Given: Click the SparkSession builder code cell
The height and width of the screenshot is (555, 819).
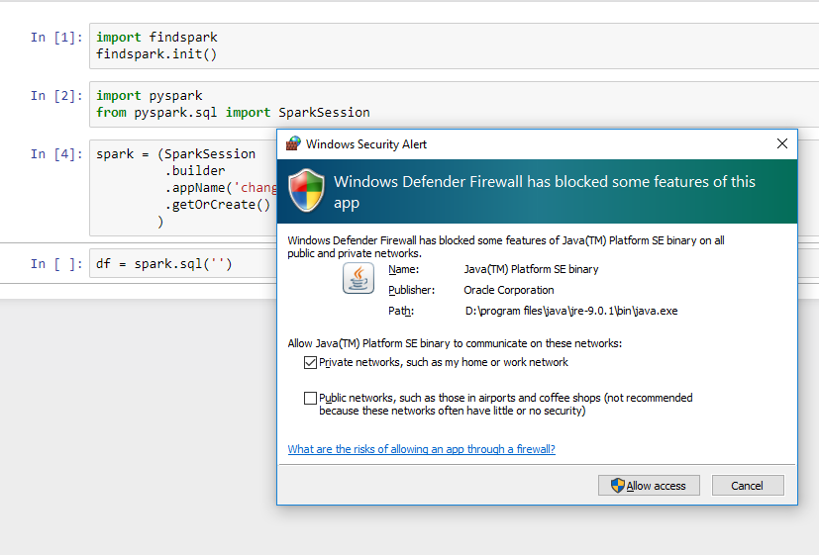Looking at the screenshot, I should [183, 188].
